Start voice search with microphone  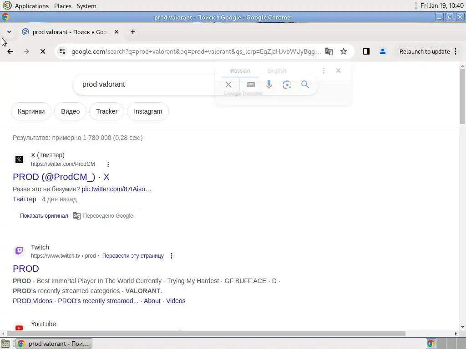[x=269, y=85]
